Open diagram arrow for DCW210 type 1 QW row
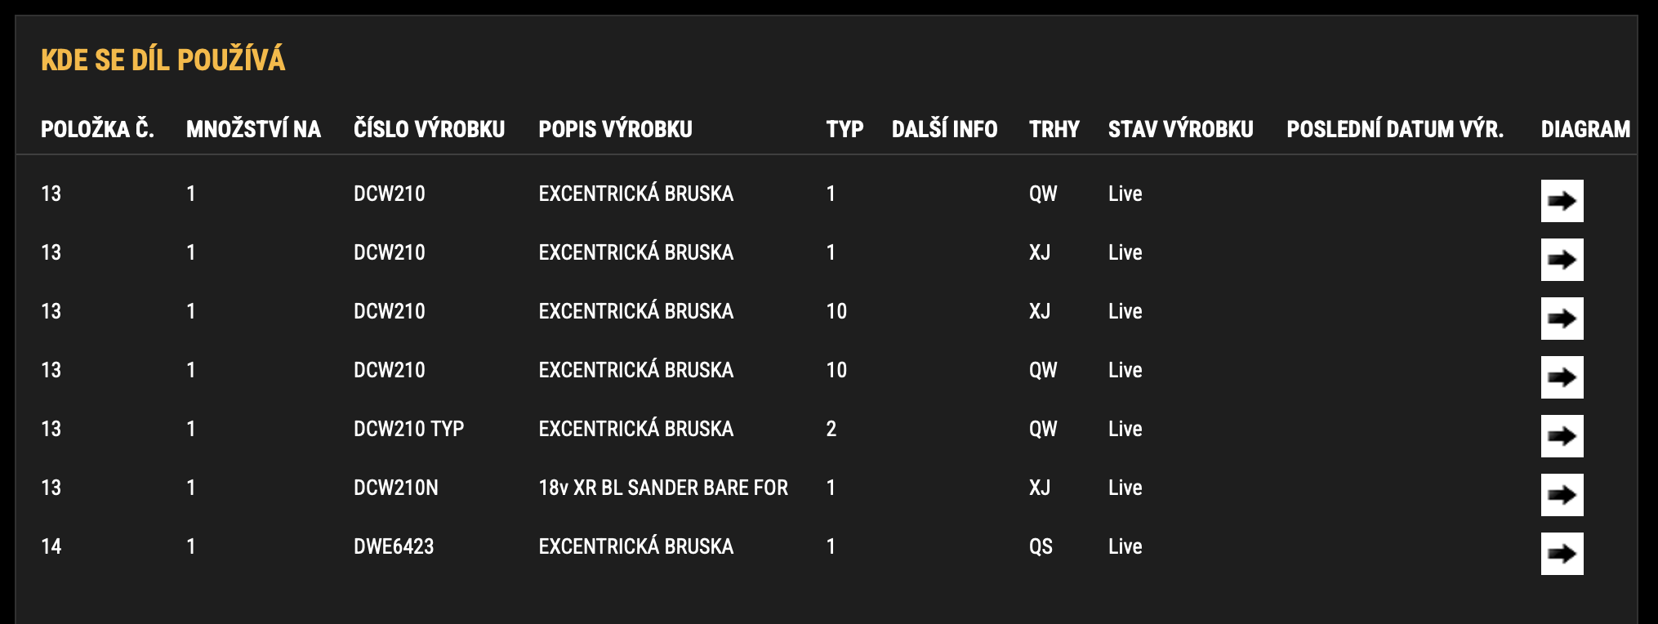 coord(1562,201)
